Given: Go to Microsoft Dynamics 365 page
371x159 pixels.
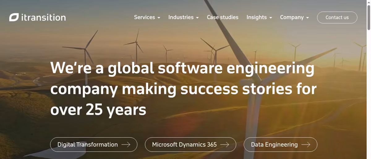Looking at the screenshot, I should click(x=190, y=145).
